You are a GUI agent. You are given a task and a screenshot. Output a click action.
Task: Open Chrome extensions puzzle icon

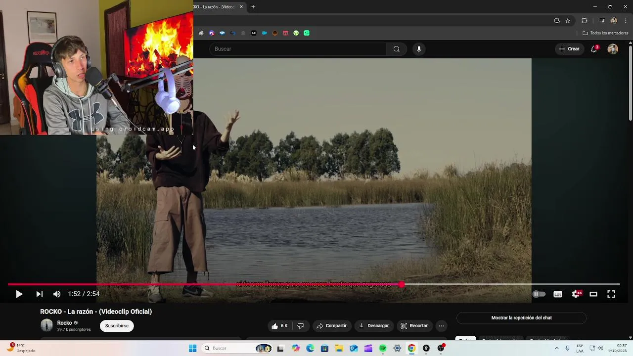(585, 21)
